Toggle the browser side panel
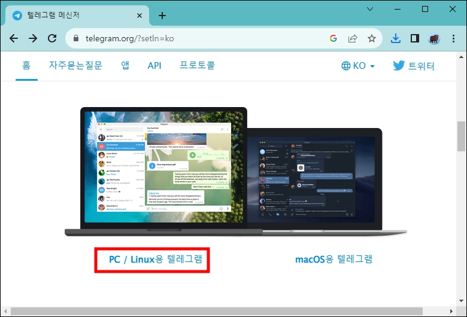Image resolution: width=467 pixels, height=317 pixels. pos(414,38)
